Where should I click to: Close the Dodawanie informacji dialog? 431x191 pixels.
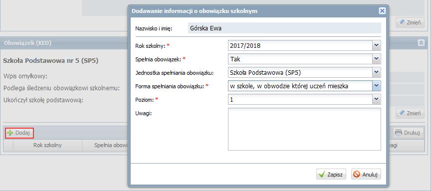[382, 11]
